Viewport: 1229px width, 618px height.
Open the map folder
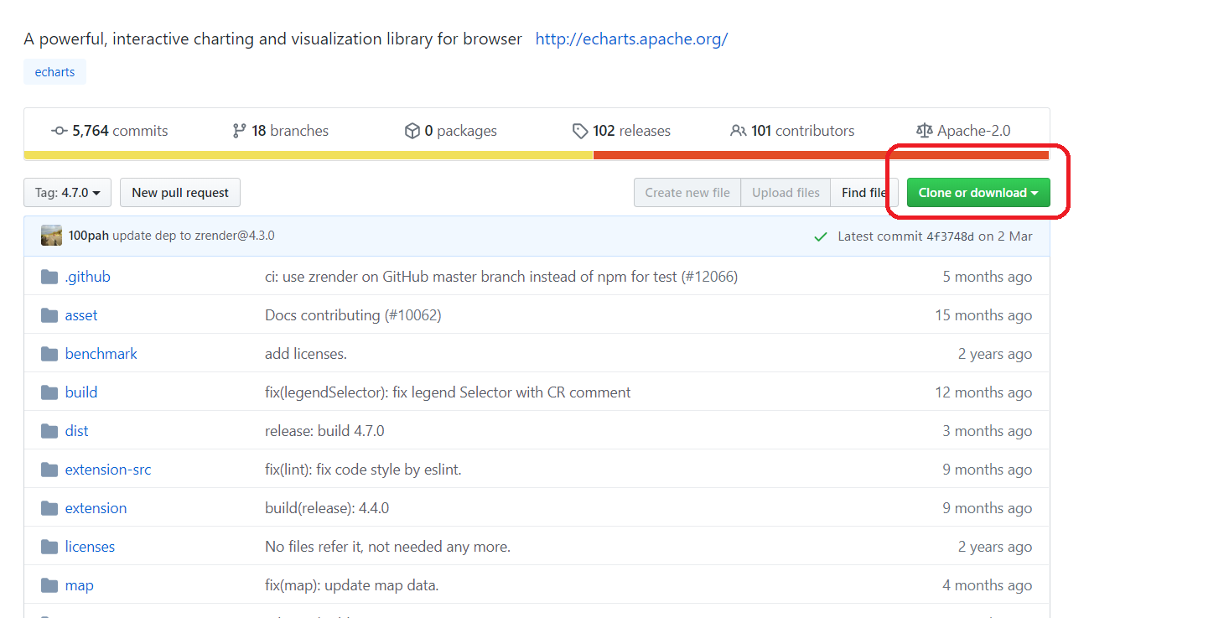79,585
